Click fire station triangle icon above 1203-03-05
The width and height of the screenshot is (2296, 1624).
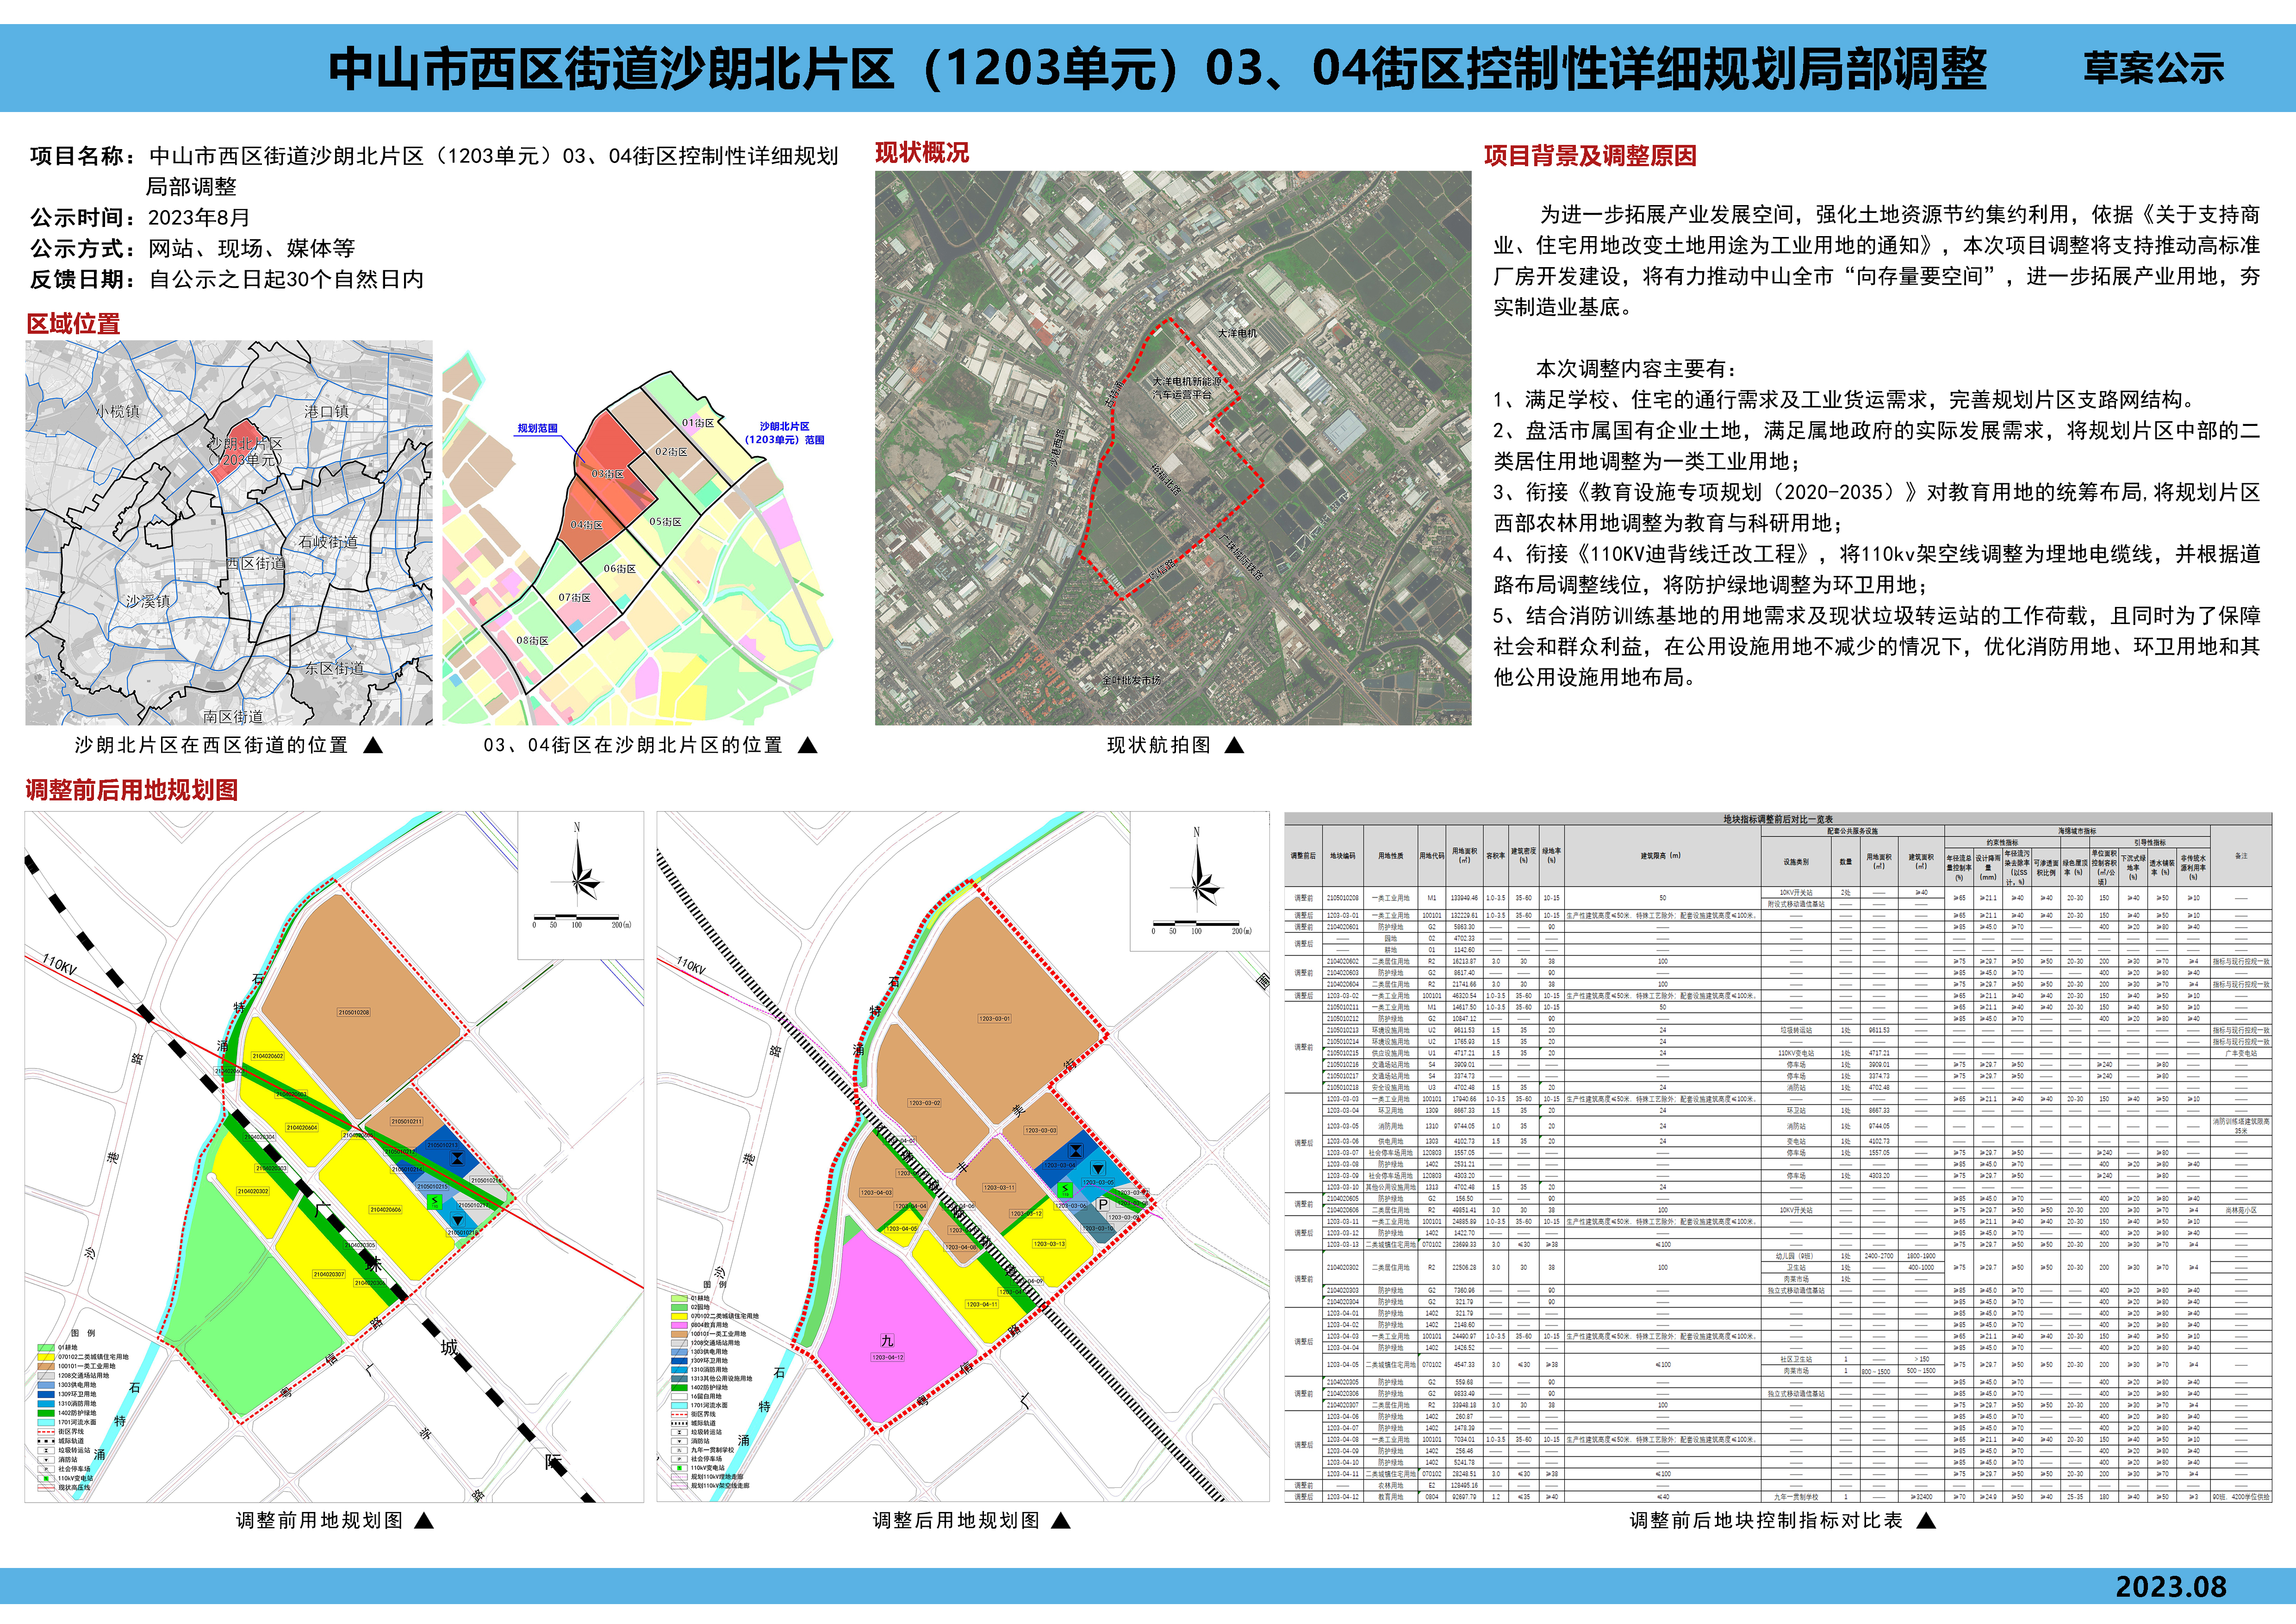point(1098,1168)
